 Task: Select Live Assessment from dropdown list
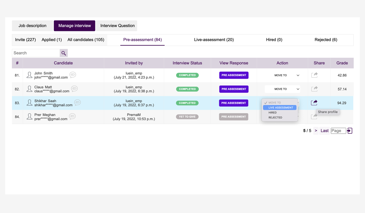280,108
